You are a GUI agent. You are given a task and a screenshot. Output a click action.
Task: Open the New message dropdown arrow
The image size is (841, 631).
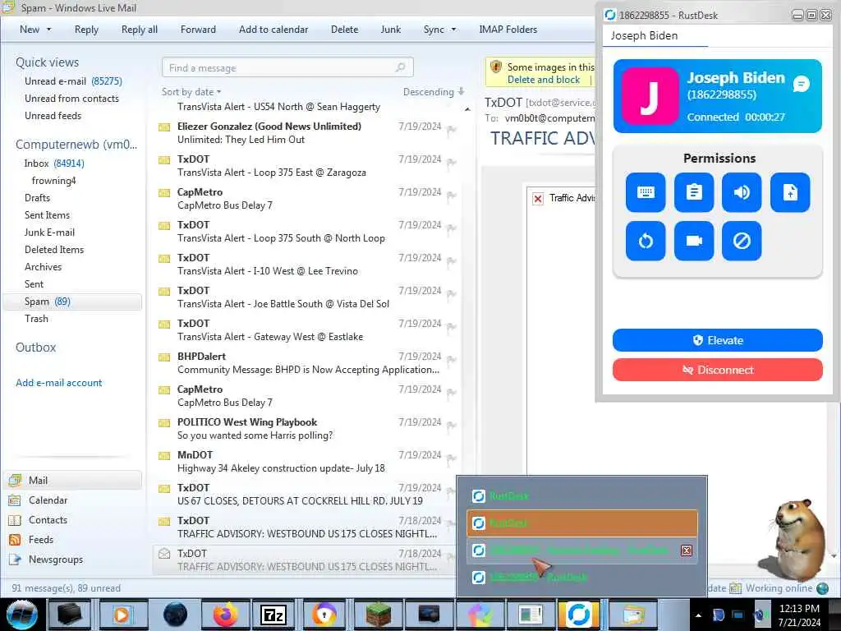pos(48,30)
